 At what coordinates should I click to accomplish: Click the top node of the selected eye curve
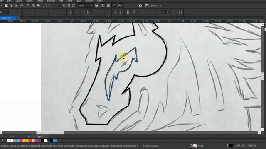tap(135, 48)
